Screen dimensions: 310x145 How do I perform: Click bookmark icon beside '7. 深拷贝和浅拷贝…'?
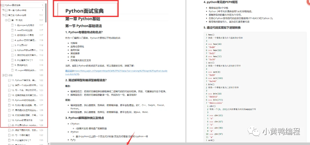[12, 55]
